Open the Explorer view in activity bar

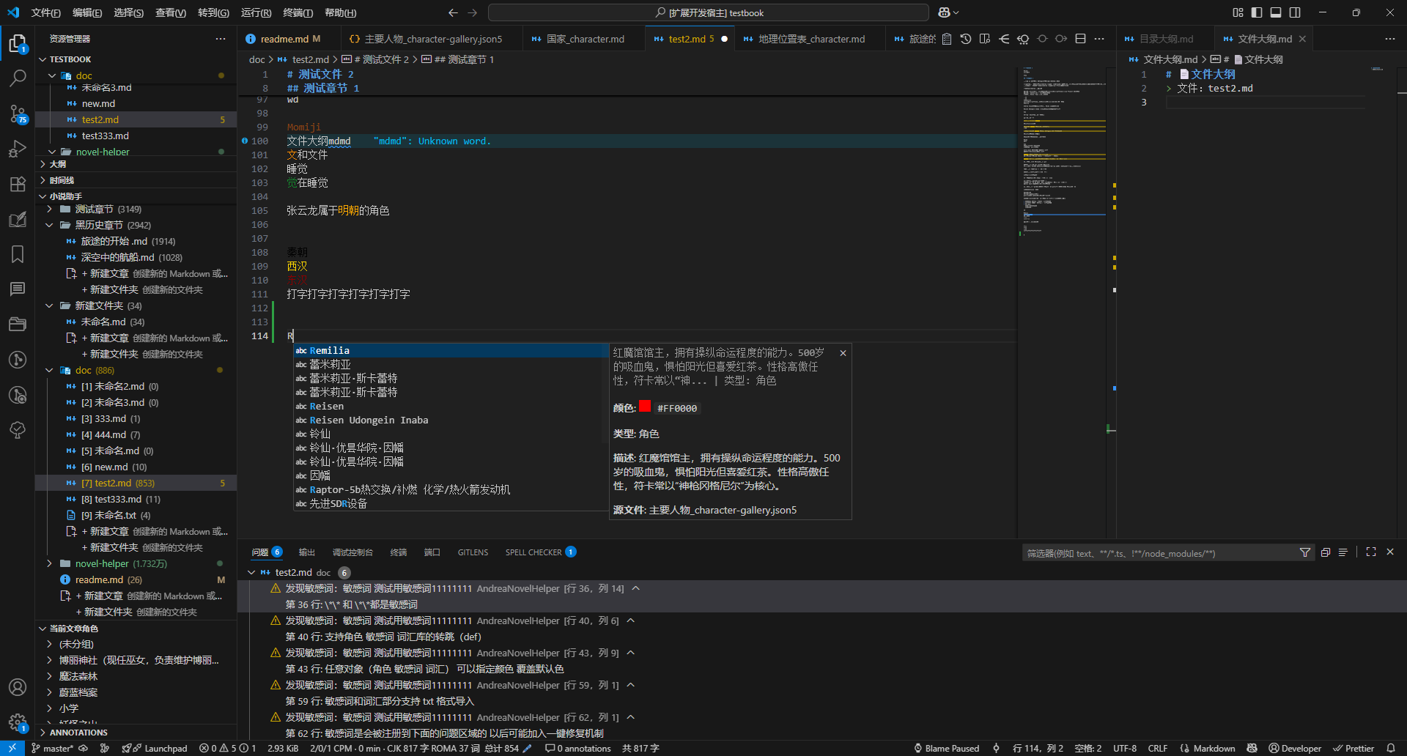18,43
